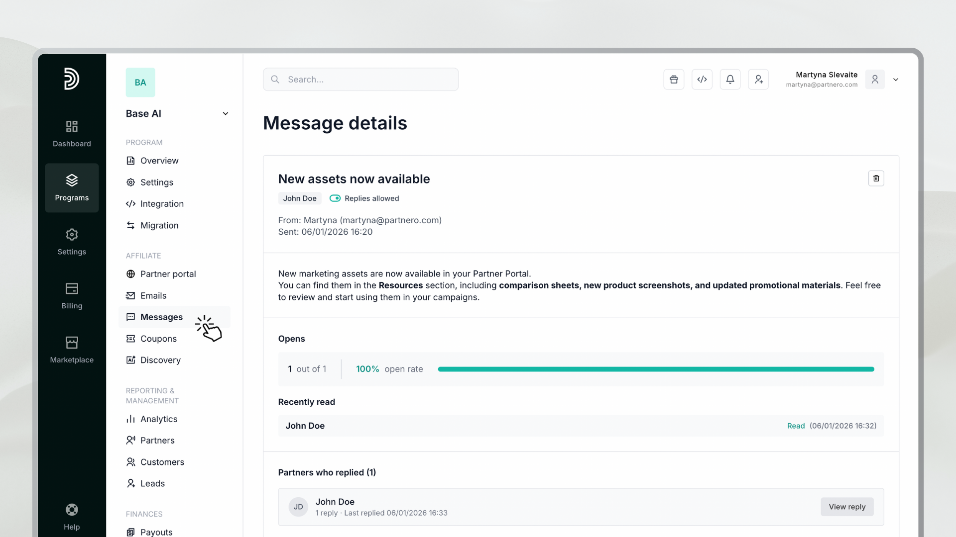This screenshot has height=537, width=956.
Task: Click the Read status link for John Doe
Action: pyautogui.click(x=796, y=426)
